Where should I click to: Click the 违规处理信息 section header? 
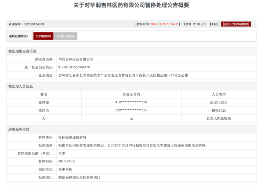(19, 129)
